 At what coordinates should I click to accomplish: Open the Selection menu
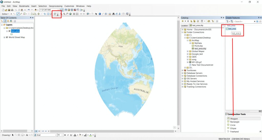(43, 6)
